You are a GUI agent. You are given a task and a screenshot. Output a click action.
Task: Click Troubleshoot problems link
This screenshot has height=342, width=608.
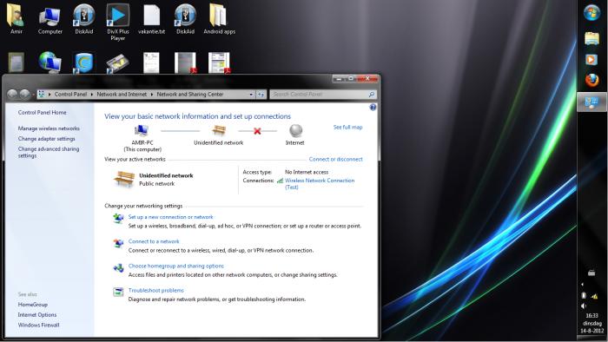(x=155, y=290)
